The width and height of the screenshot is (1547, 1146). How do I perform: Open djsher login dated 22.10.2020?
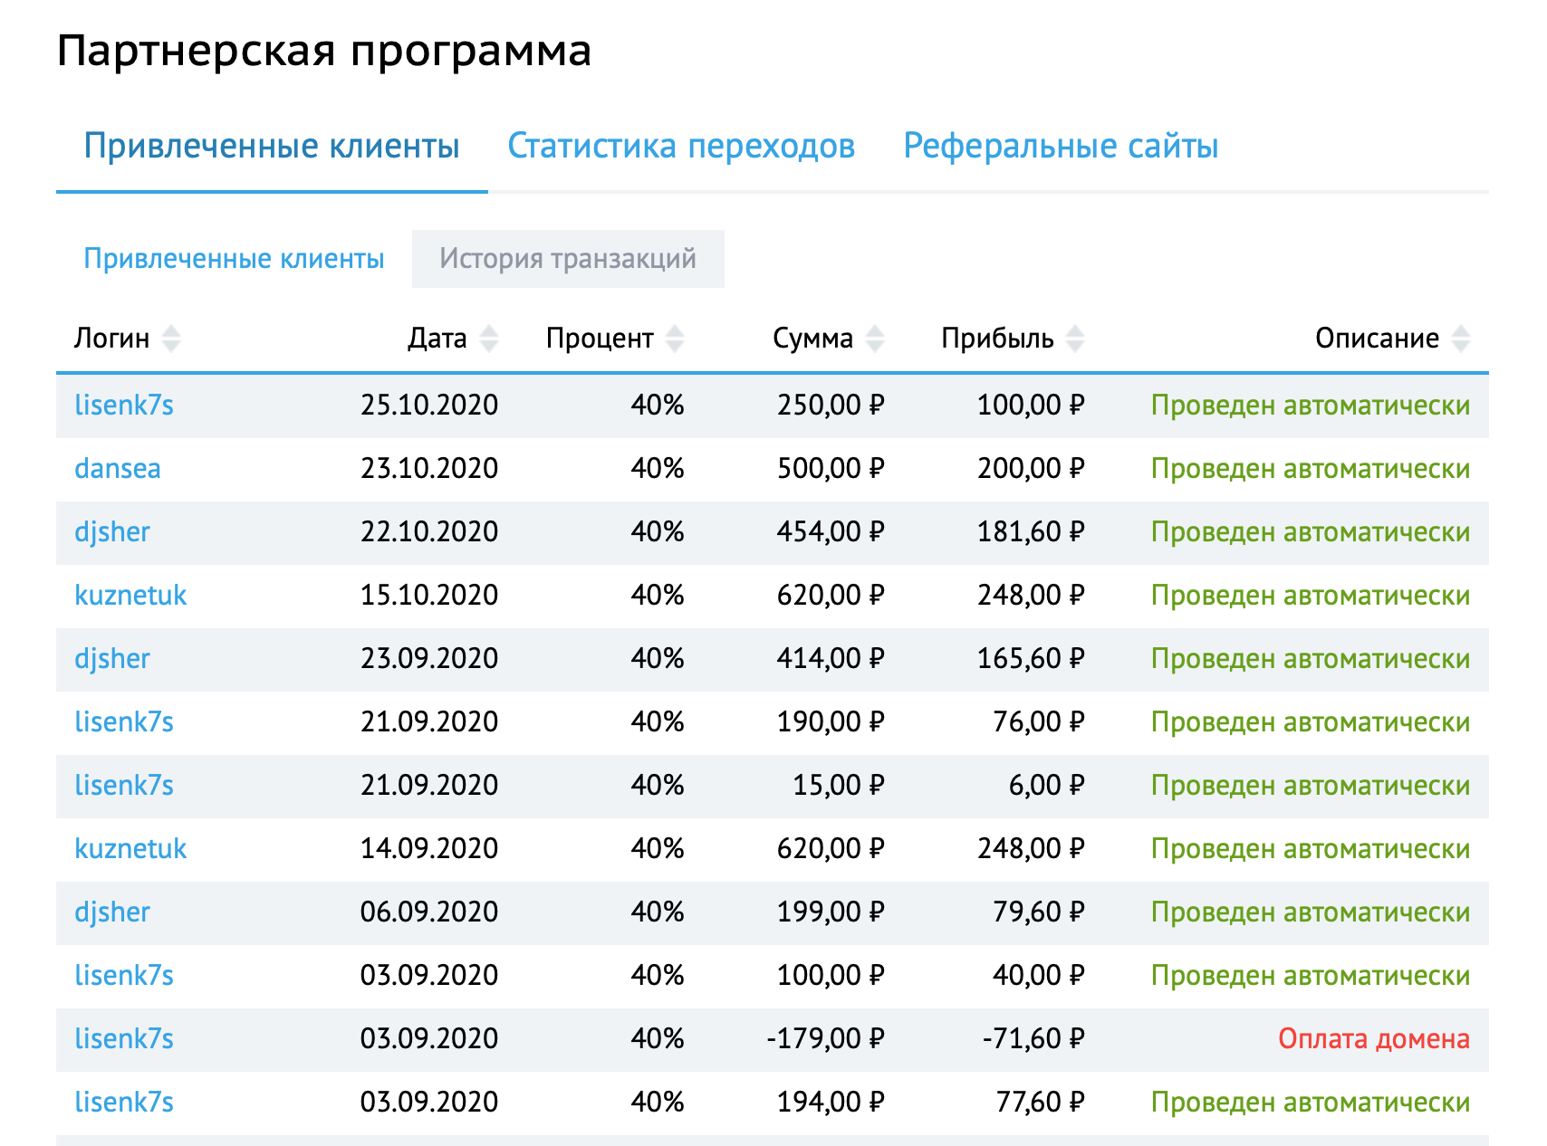[x=112, y=532]
